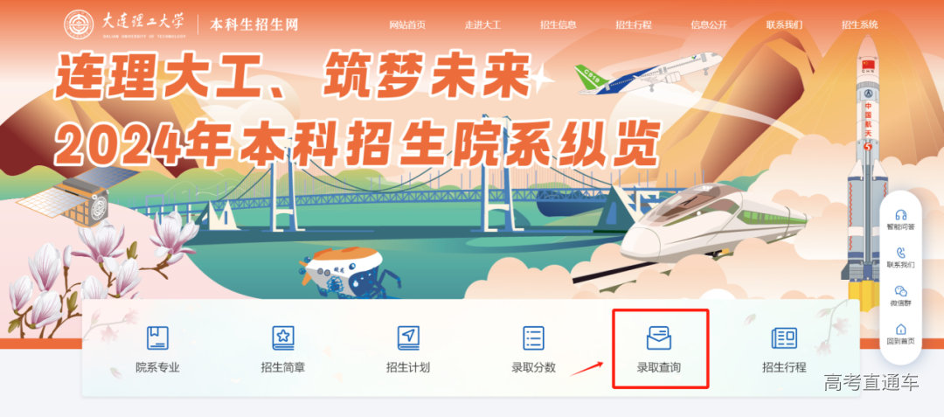Click the 回到首页 home icon
Screen dimensions: 944x417
pyautogui.click(x=900, y=330)
